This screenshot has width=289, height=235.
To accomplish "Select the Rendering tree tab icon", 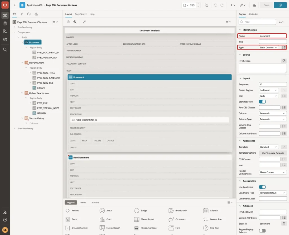I will pyautogui.click(x=14, y=14).
